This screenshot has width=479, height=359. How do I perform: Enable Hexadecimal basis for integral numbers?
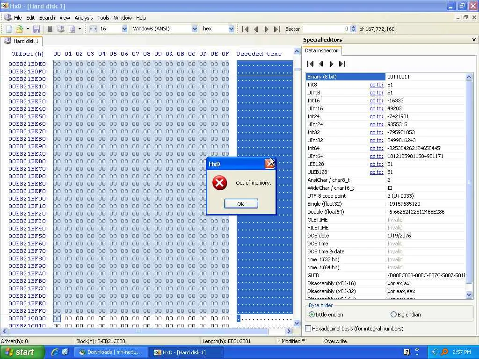[x=354, y=329]
